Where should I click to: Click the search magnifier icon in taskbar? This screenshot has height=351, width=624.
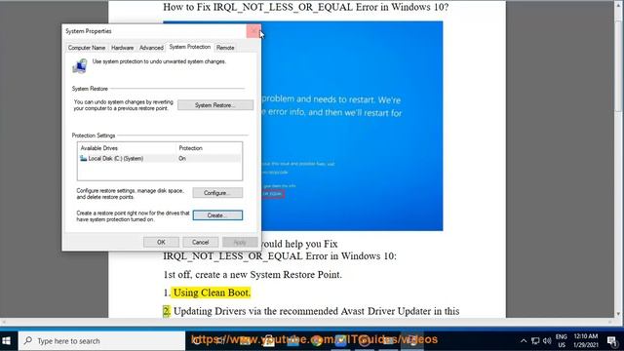[28, 340]
